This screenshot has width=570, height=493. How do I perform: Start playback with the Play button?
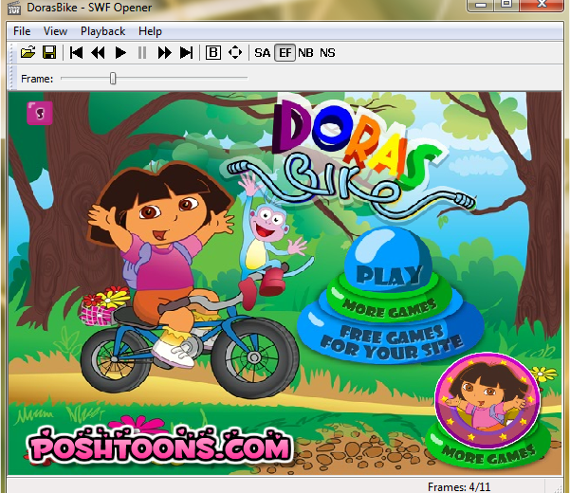click(120, 53)
